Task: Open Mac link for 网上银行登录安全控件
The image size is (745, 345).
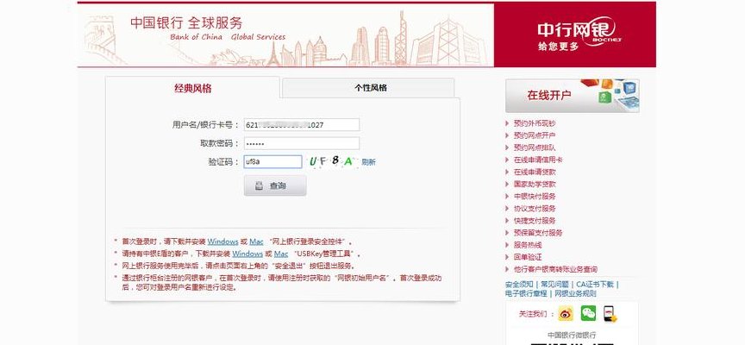Action: tap(257, 241)
